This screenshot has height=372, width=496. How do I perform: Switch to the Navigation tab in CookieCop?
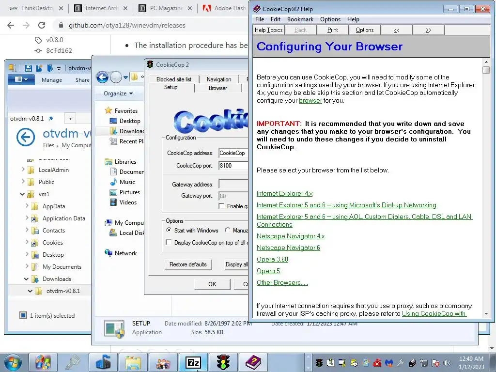click(219, 79)
